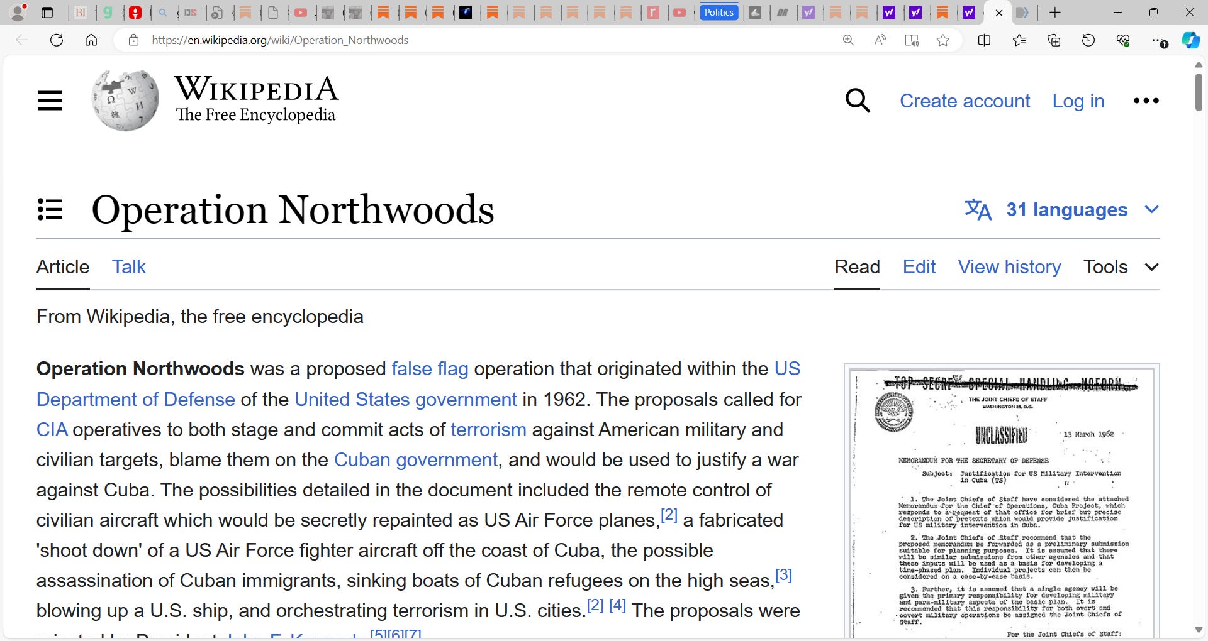This screenshot has width=1208, height=641.
Task: Jump to citation [3]
Action: 783,575
